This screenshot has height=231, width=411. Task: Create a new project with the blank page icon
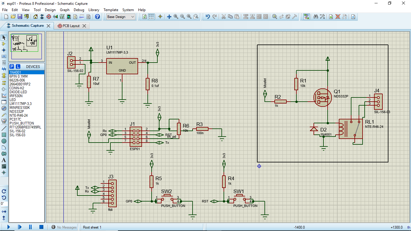click(x=6, y=17)
